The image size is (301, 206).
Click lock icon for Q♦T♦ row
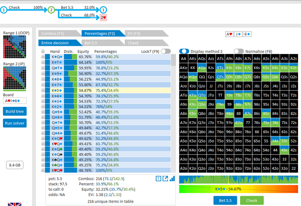point(43,68)
